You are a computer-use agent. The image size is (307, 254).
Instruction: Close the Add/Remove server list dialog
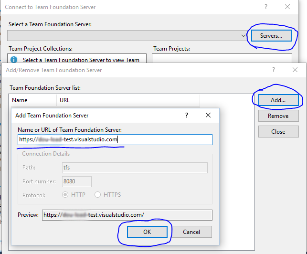coord(278,132)
